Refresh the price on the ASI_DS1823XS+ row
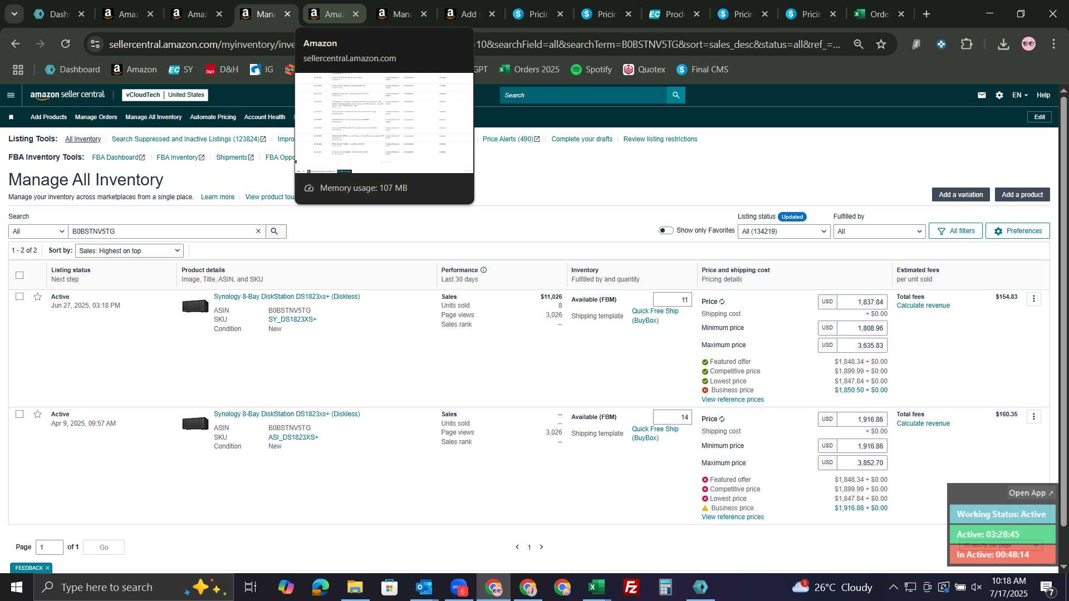The image size is (1069, 601). (722, 419)
